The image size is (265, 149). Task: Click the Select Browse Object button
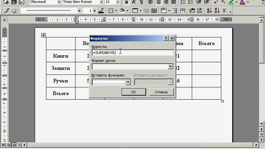[261, 134]
